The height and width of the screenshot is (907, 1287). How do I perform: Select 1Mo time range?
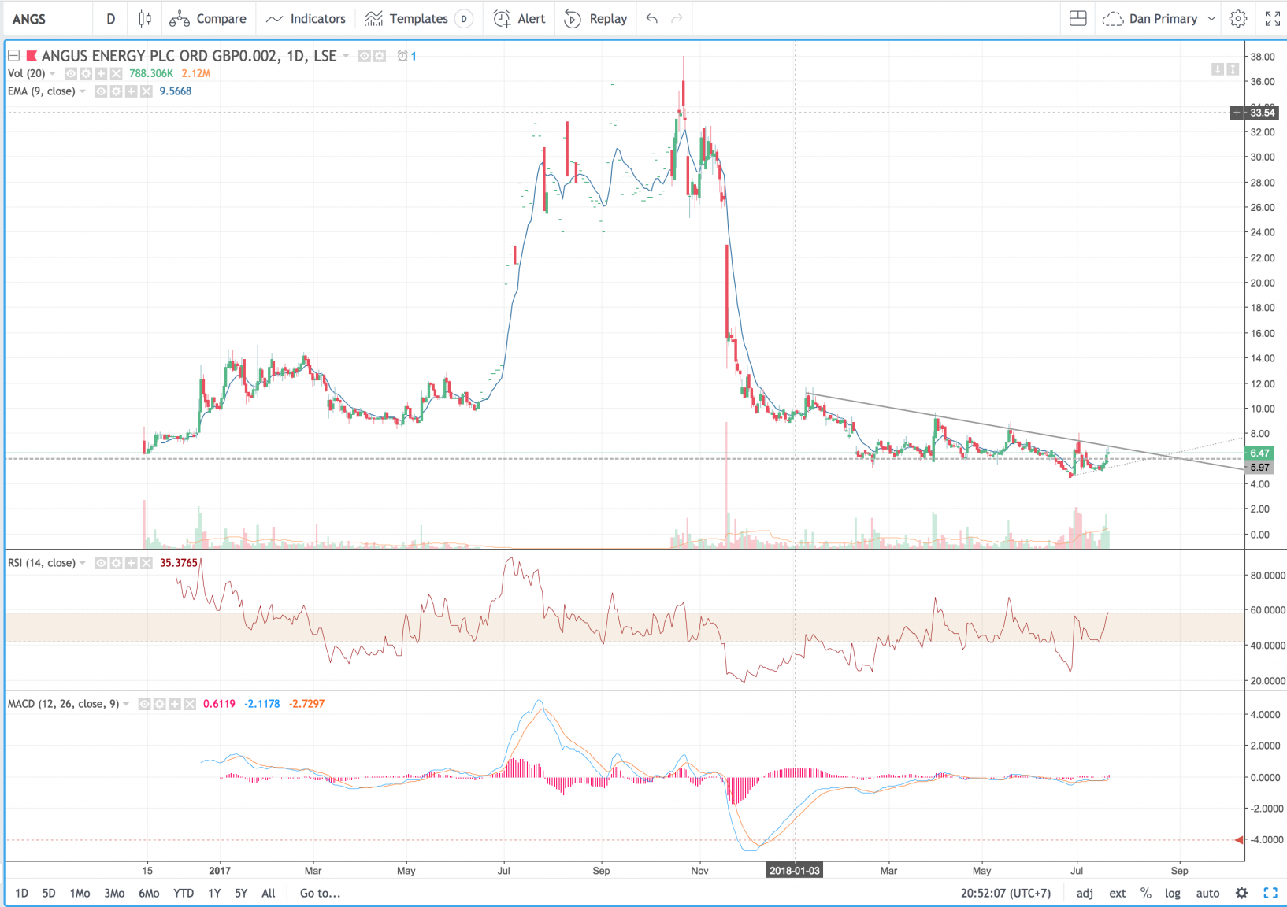click(x=80, y=893)
